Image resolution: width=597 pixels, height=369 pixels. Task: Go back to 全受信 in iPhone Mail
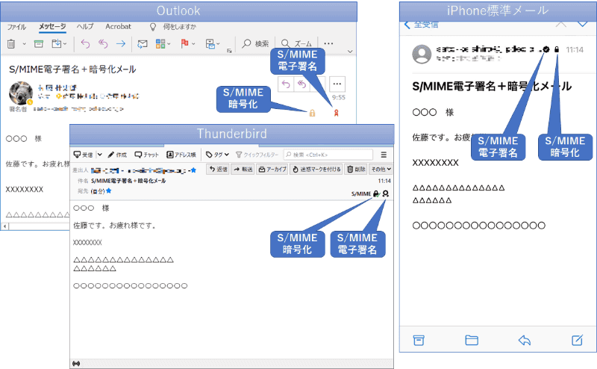[x=421, y=25]
